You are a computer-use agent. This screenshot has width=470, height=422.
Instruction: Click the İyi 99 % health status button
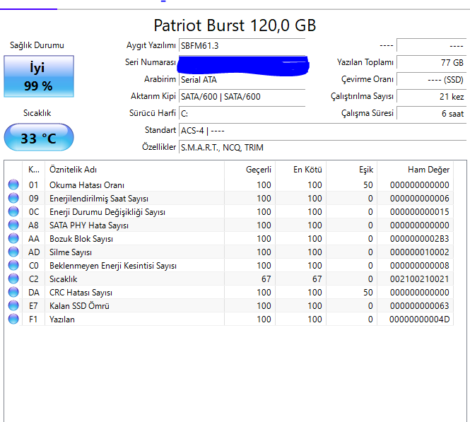coord(39,76)
